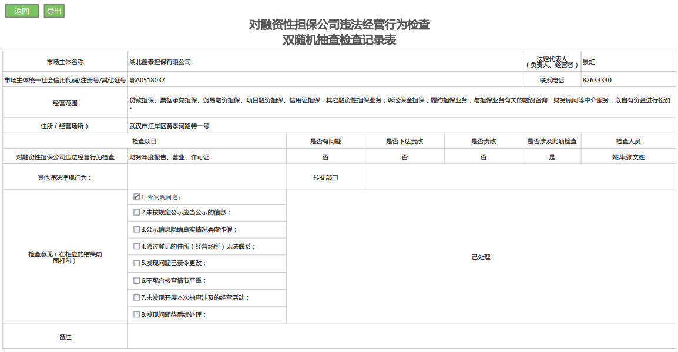Click the 是否下达责改 column header
The height and width of the screenshot is (352, 678).
(x=404, y=141)
